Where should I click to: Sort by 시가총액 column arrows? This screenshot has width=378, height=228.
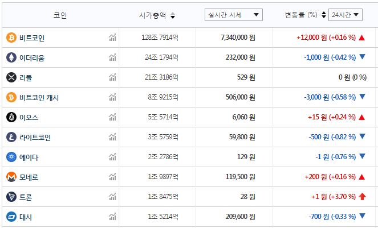[x=173, y=15]
